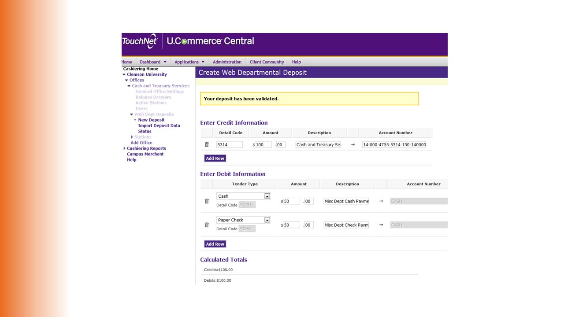Click the Create Web Departmental Deposit heading

252,73
